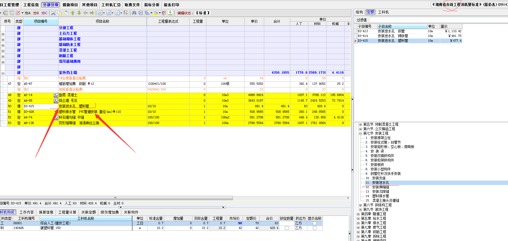Click the green right arrow icon
The height and width of the screenshot is (241, 508).
coord(92,13)
